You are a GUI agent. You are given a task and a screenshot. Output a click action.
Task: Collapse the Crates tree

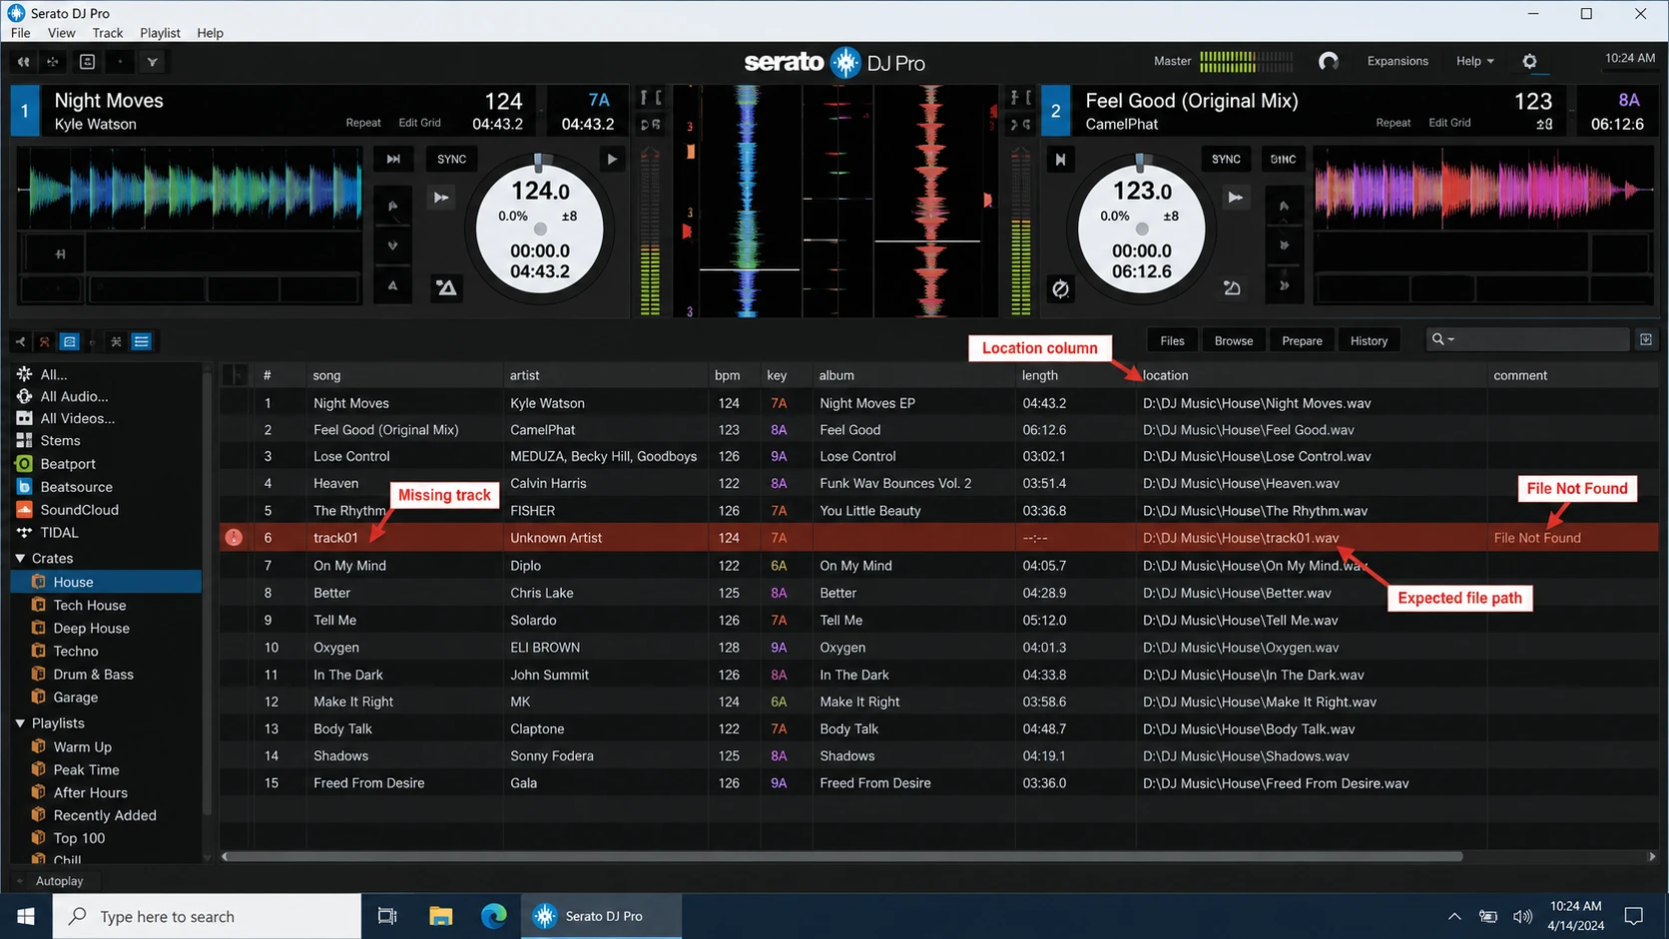coord(20,559)
